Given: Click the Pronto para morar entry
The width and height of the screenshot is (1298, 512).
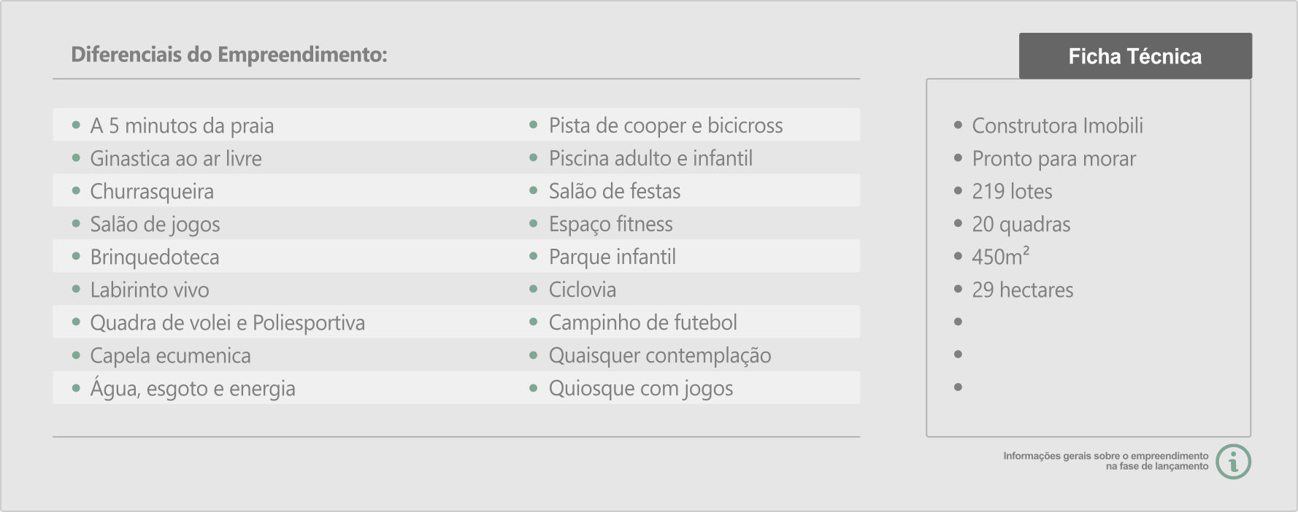Looking at the screenshot, I should [x=1053, y=158].
